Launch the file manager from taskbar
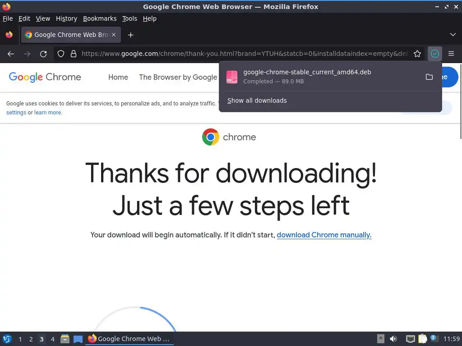The image size is (462, 346). coord(65,339)
